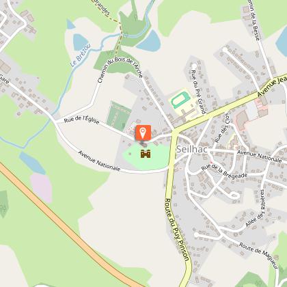Click the Allée des Ribières label
The width and height of the screenshot is (287, 287).
256,208
